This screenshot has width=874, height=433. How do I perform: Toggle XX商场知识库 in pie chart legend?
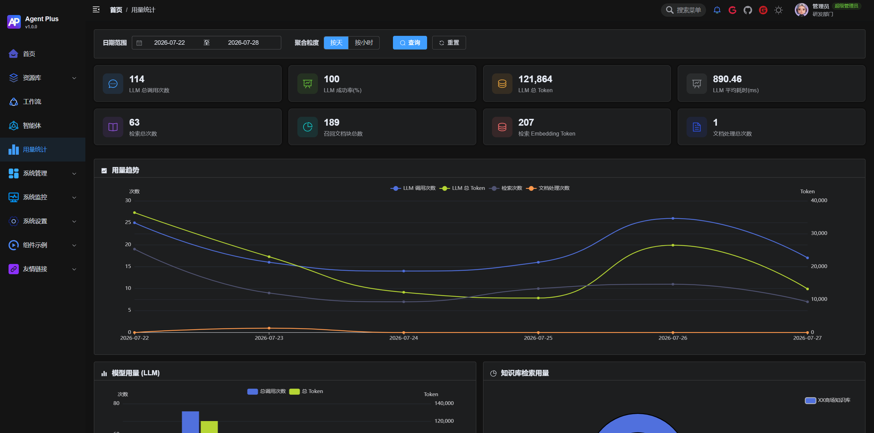828,400
